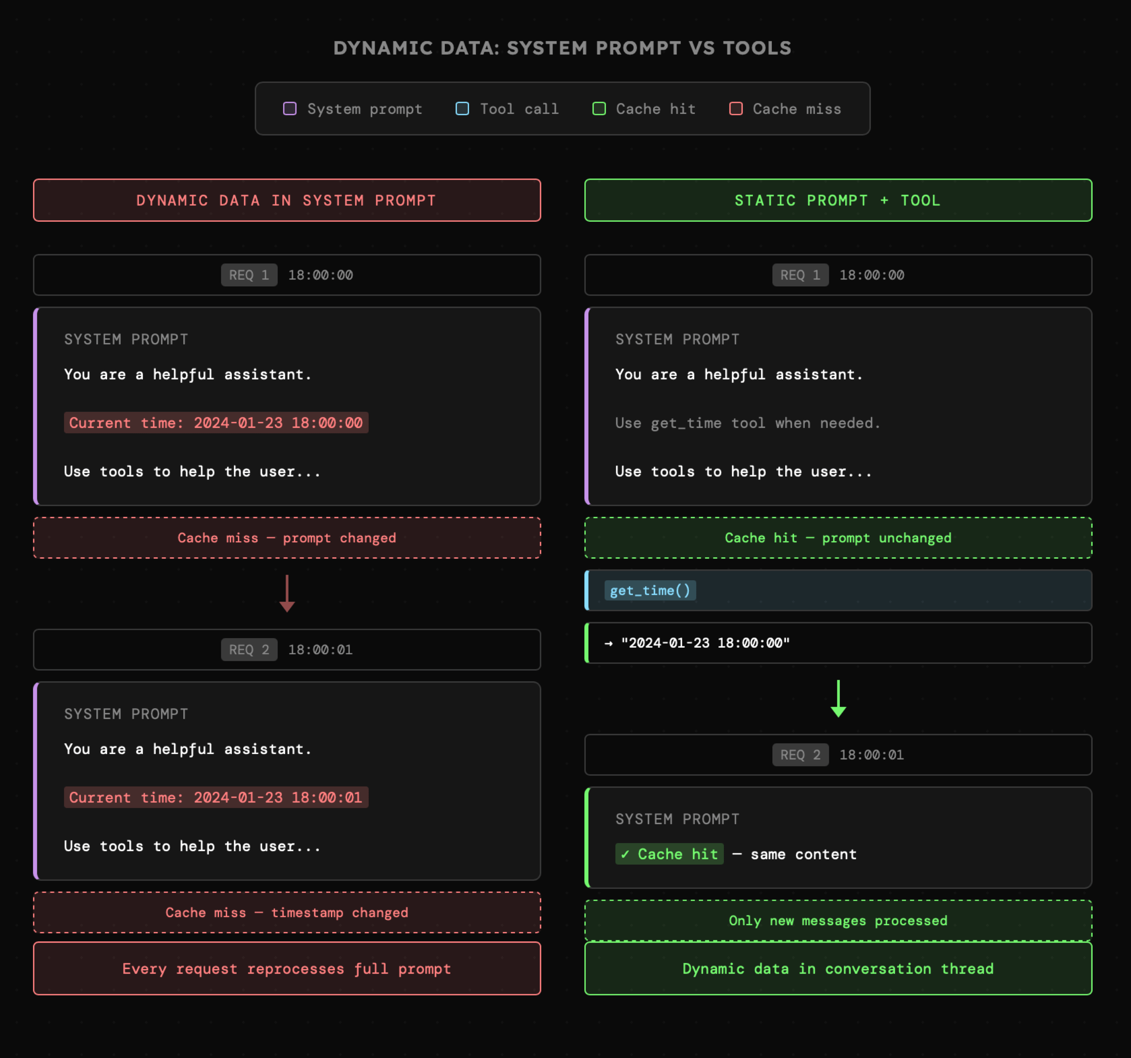
Task: Click the Dynamic data in conversation thread box
Action: click(838, 969)
